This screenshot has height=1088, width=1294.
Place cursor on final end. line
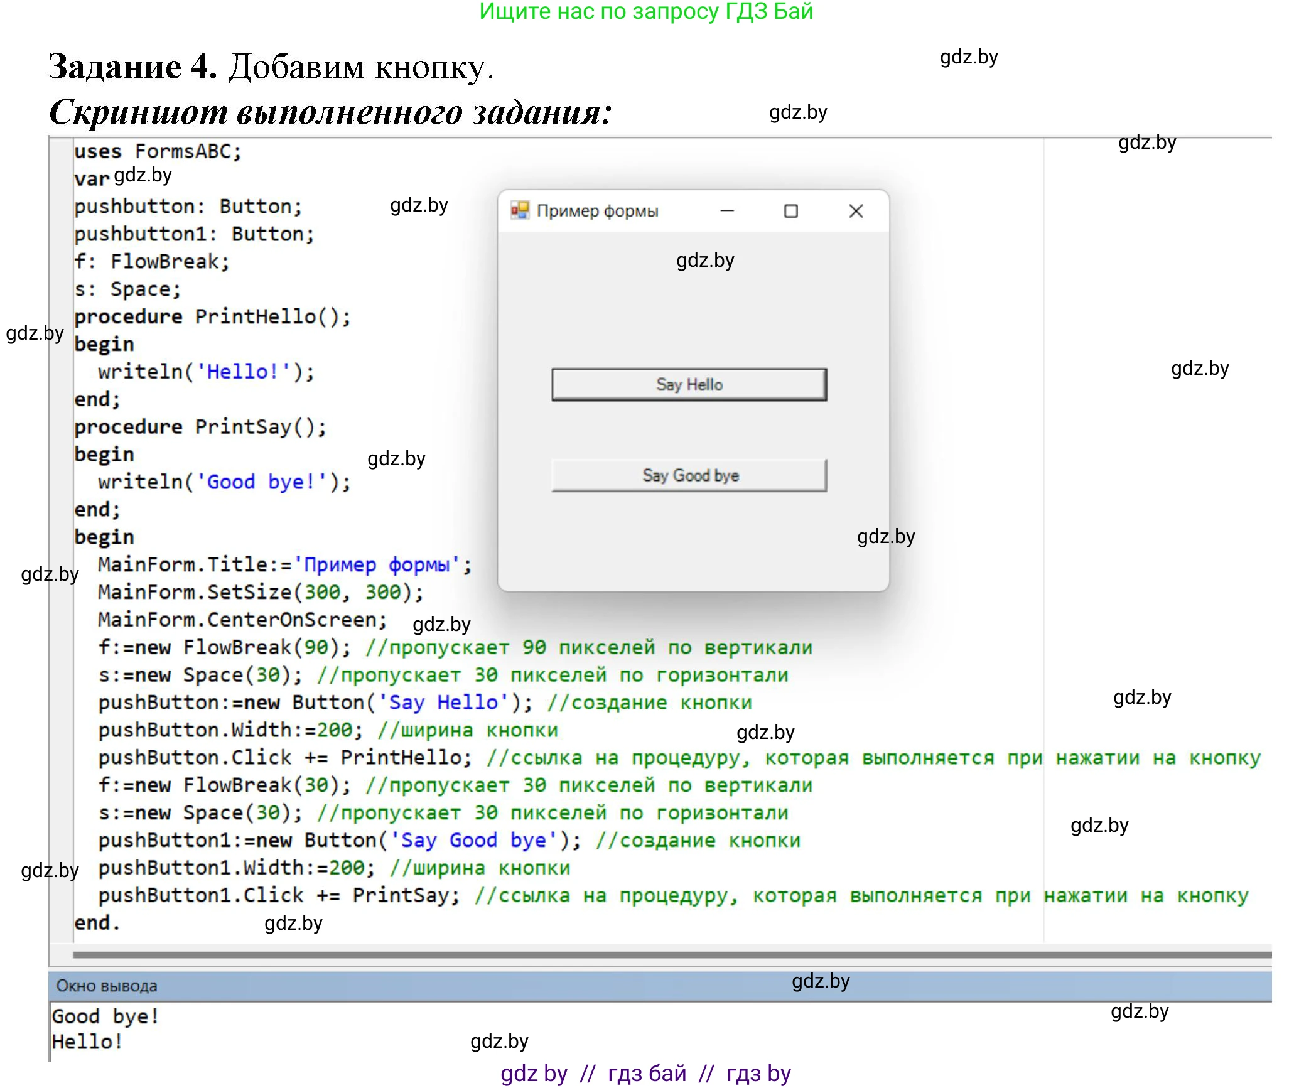click(x=96, y=923)
